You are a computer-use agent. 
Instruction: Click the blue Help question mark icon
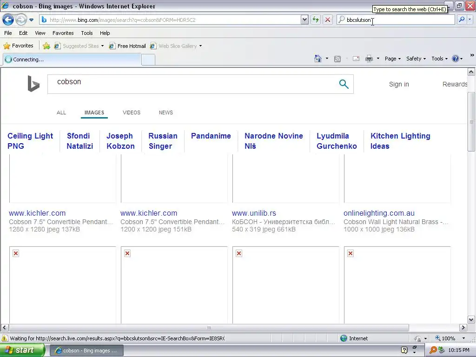(x=456, y=59)
